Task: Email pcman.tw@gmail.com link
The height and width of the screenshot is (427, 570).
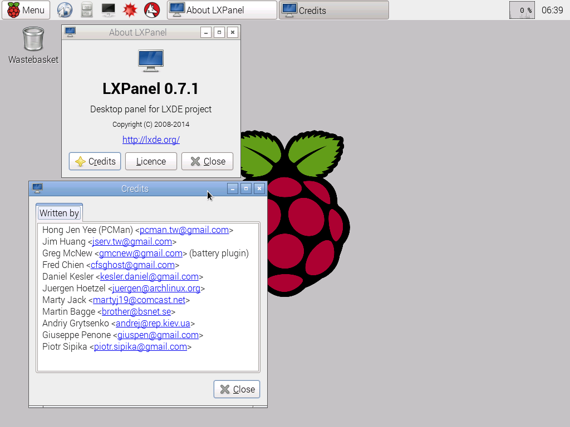Action: [184, 230]
